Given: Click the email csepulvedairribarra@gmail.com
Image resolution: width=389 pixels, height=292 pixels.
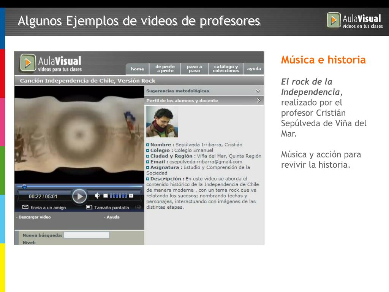Looking at the screenshot, I should pyautogui.click(x=206, y=162).
